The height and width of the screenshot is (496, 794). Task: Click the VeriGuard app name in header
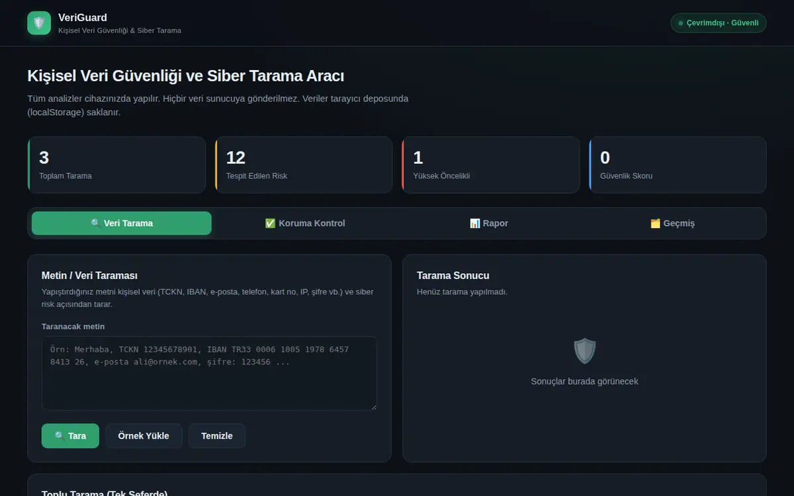tap(83, 18)
